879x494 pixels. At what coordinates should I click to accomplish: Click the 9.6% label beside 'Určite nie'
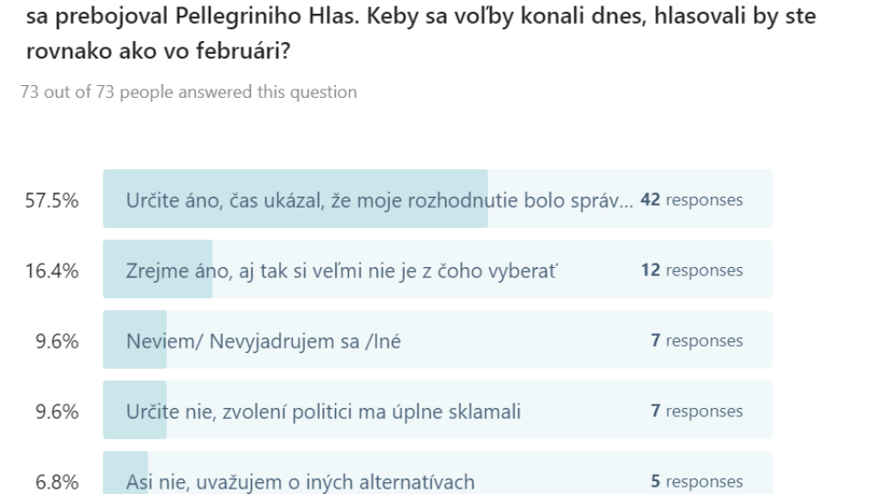coord(57,412)
